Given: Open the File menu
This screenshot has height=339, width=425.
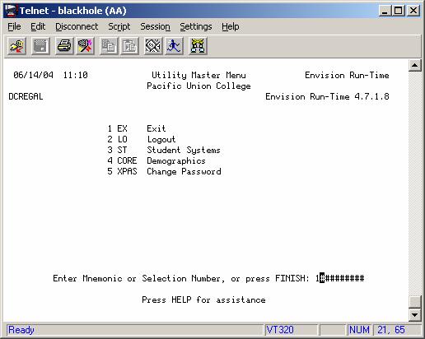Looking at the screenshot, I should point(14,26).
